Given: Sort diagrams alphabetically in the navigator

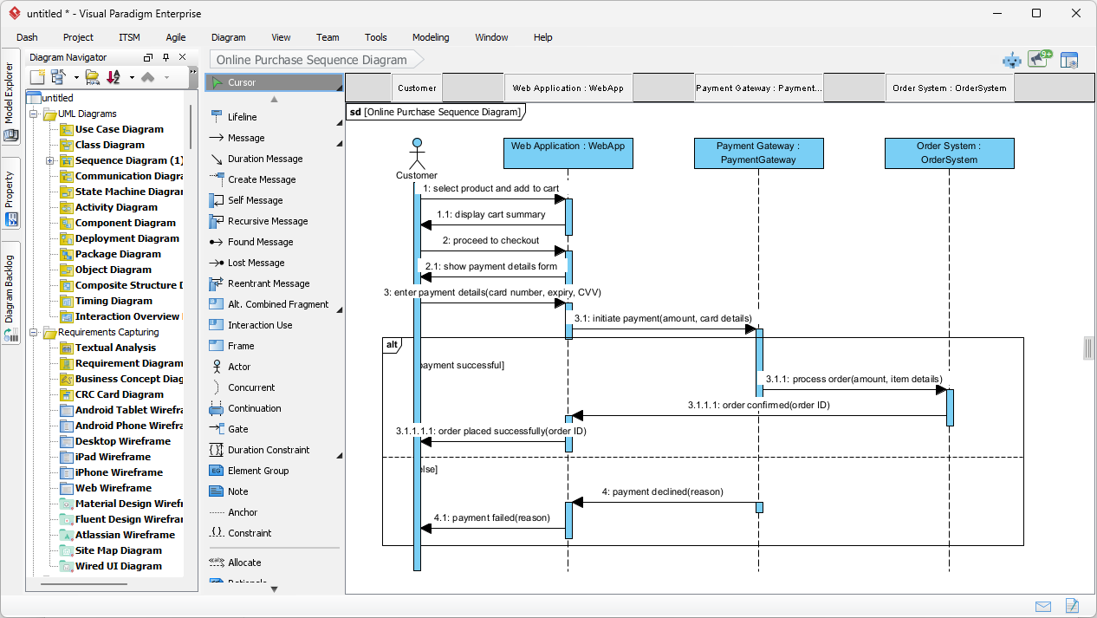Looking at the screenshot, I should pos(113,76).
